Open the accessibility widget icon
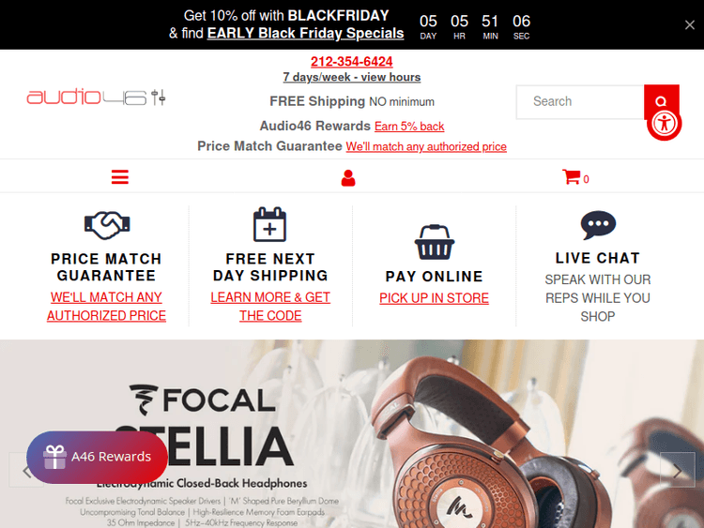The height and width of the screenshot is (528, 704). tap(664, 123)
